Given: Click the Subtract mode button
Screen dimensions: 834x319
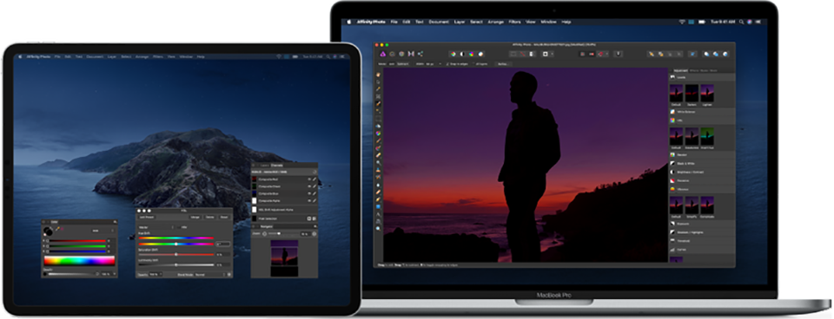Looking at the screenshot, I should [x=402, y=64].
